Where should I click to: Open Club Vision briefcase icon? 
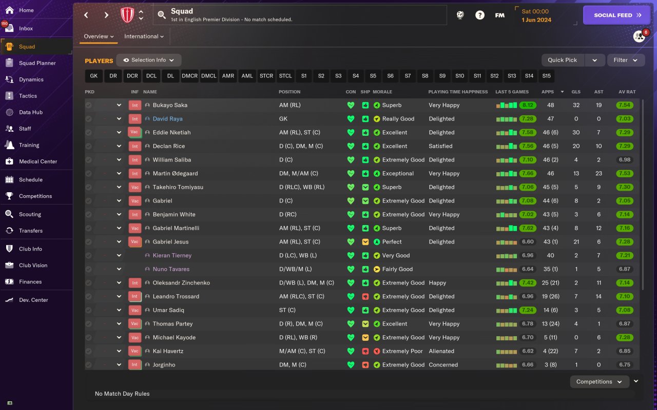9,265
